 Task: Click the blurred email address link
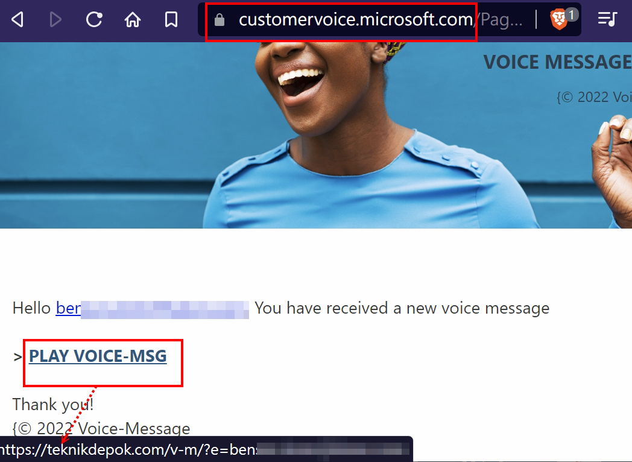152,308
